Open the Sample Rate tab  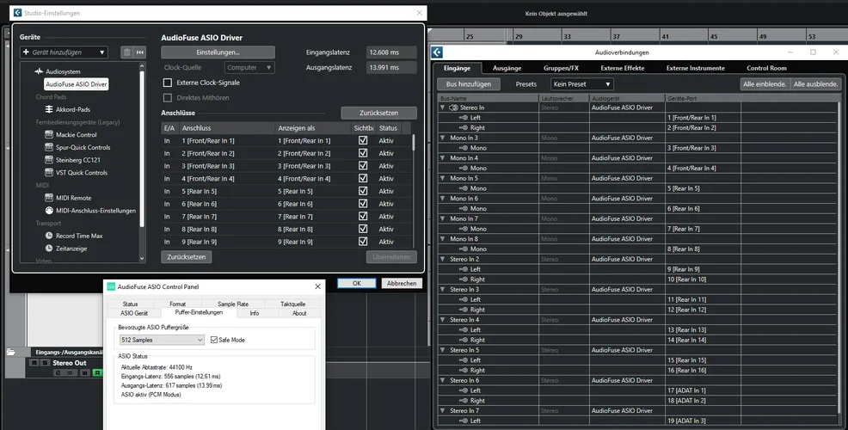tap(232, 304)
